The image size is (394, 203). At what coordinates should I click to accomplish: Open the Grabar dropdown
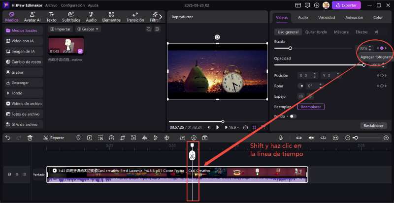coord(88,29)
